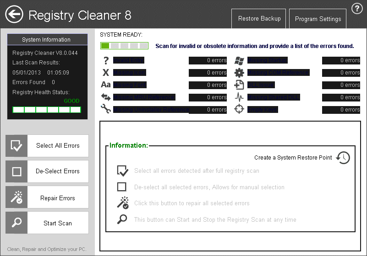
Task: Start the registry scan
Action: [x=47, y=223]
